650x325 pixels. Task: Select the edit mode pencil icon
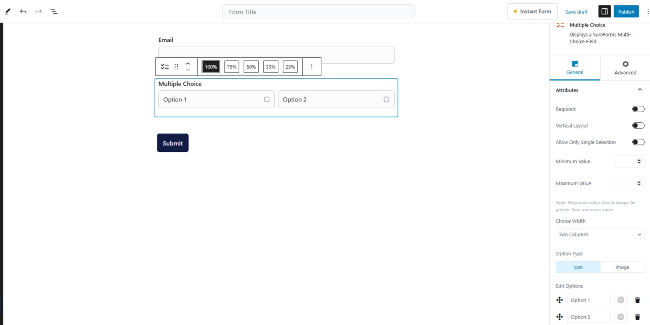(7, 11)
